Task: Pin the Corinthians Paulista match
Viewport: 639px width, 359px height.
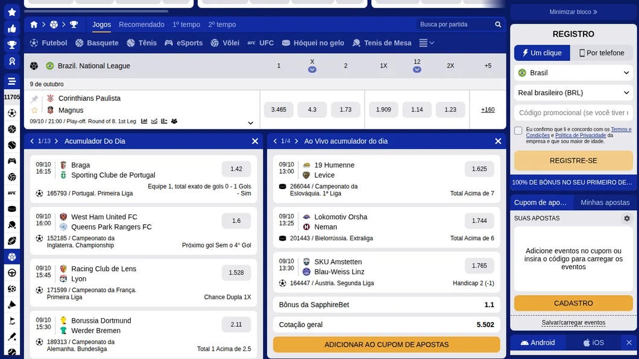Action: tap(34, 99)
